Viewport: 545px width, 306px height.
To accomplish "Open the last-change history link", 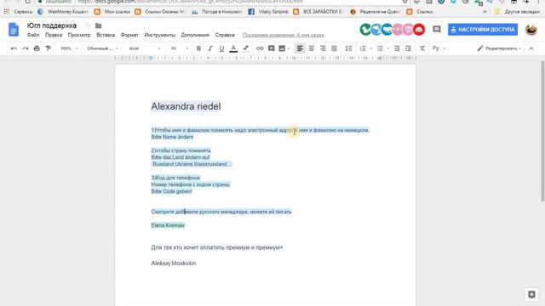I will click(283, 35).
